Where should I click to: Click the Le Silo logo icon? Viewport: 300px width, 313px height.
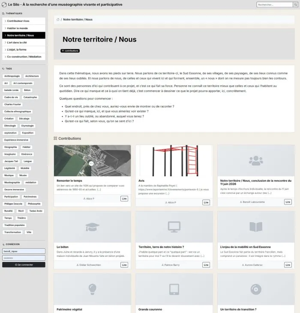(4, 4)
